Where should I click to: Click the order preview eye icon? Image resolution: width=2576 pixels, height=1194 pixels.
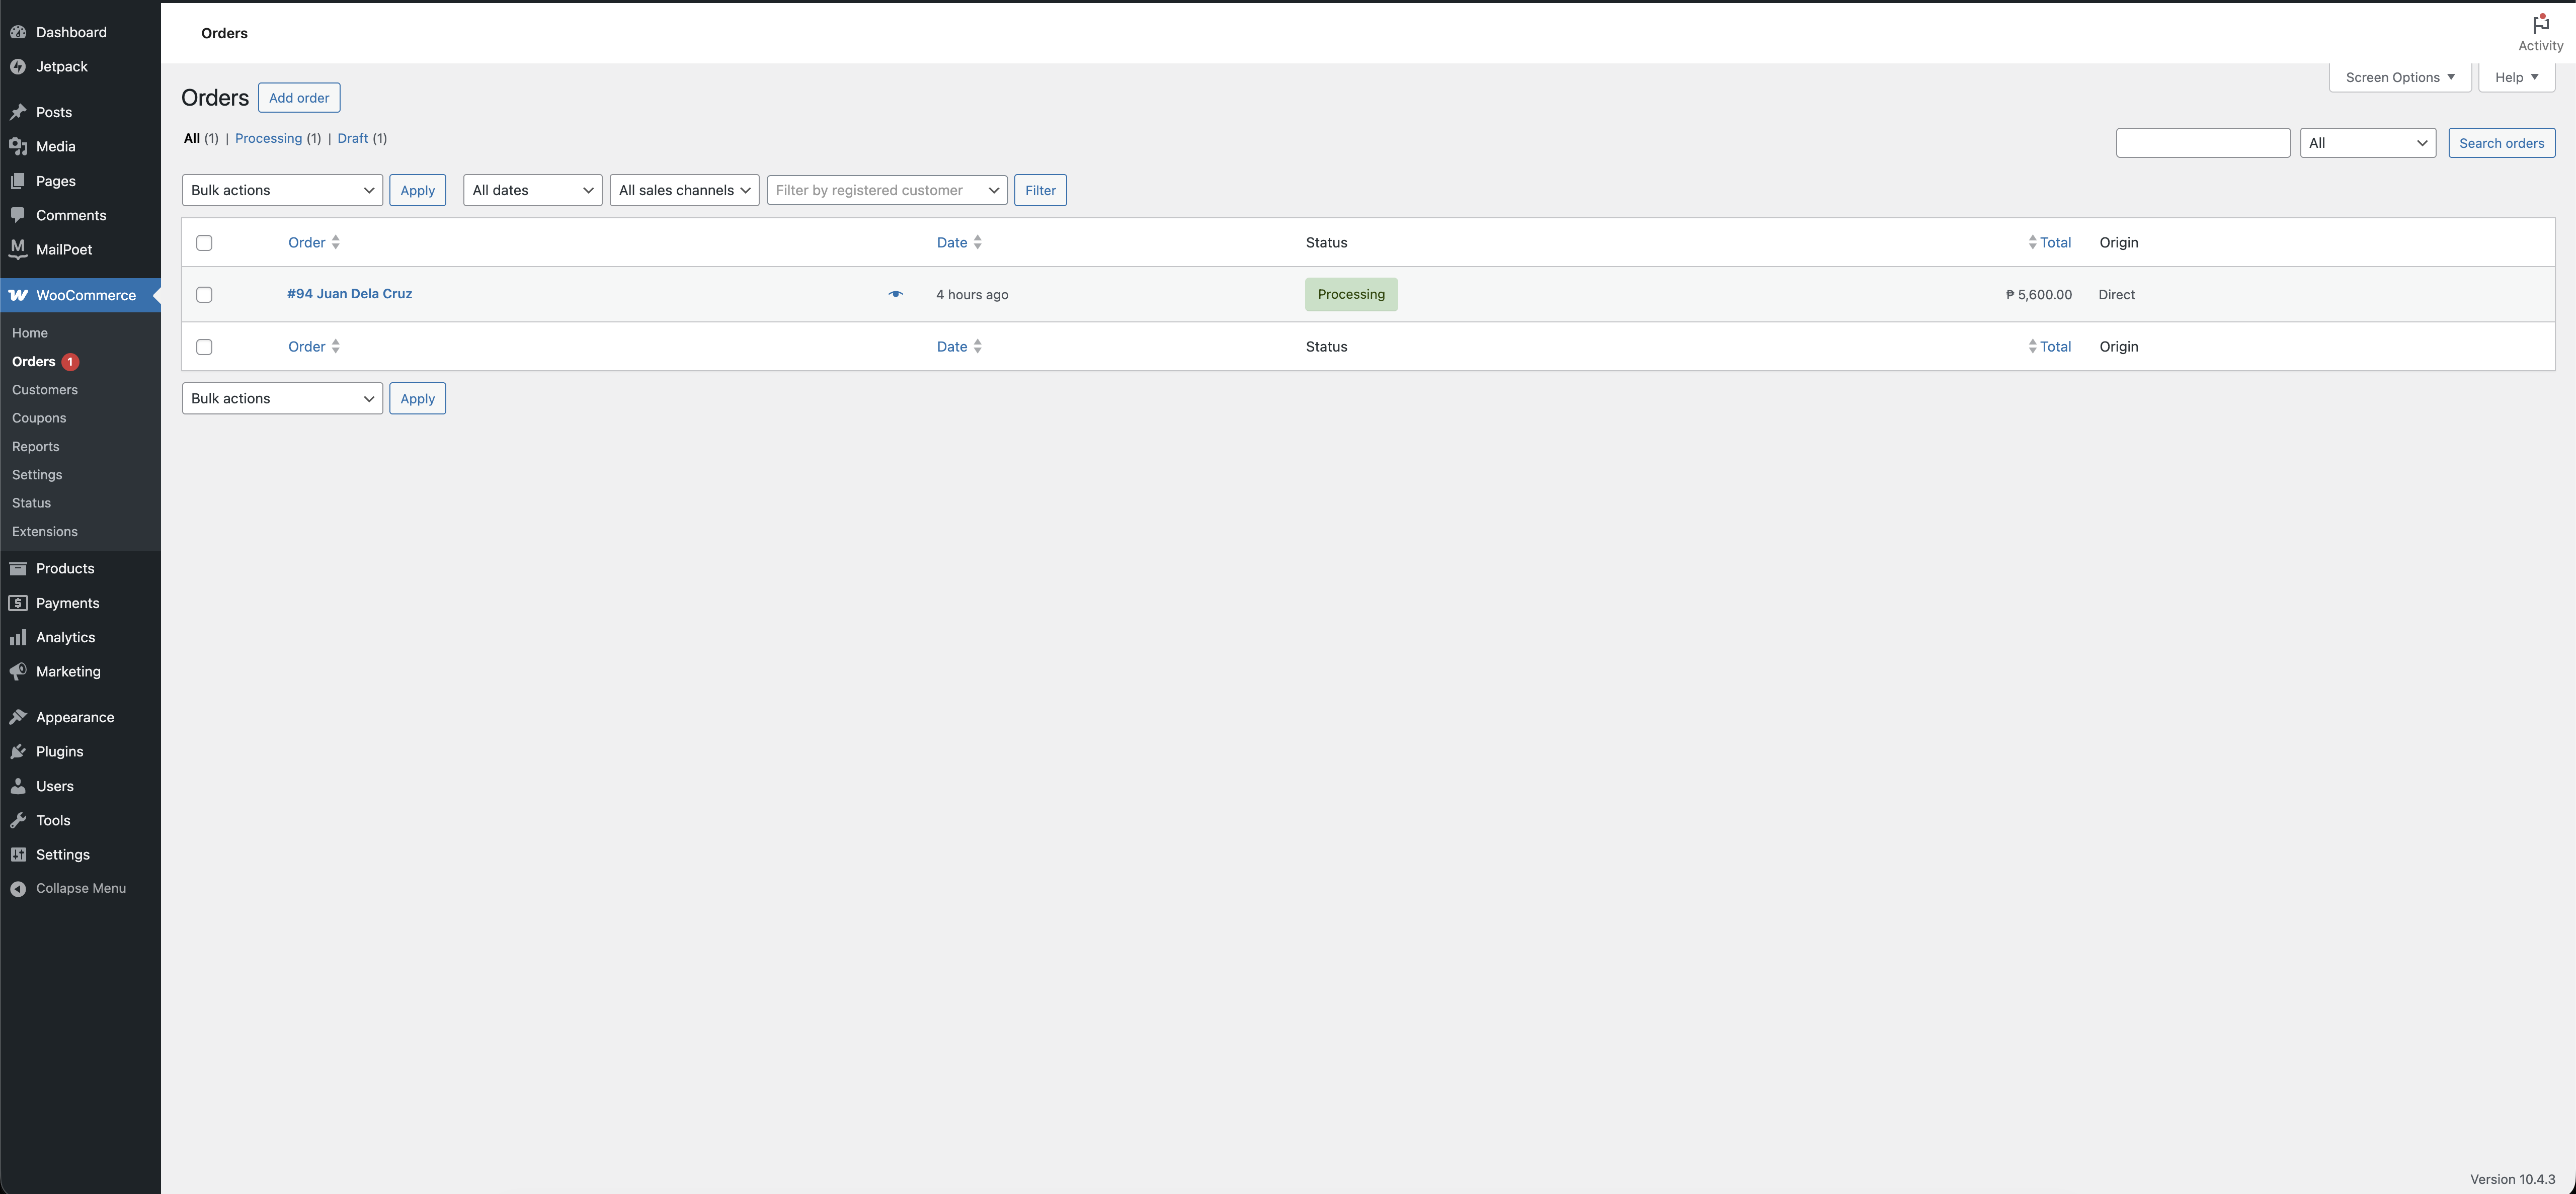coord(895,294)
